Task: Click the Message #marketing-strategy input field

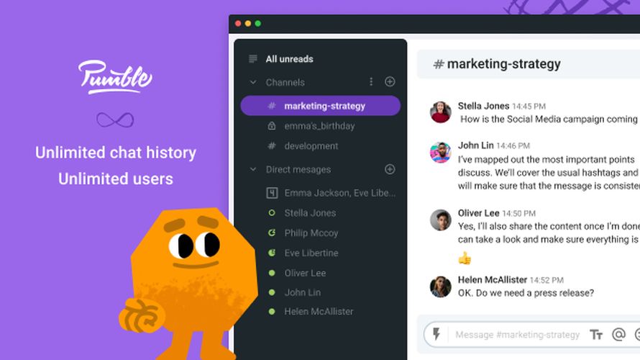Action: click(517, 335)
